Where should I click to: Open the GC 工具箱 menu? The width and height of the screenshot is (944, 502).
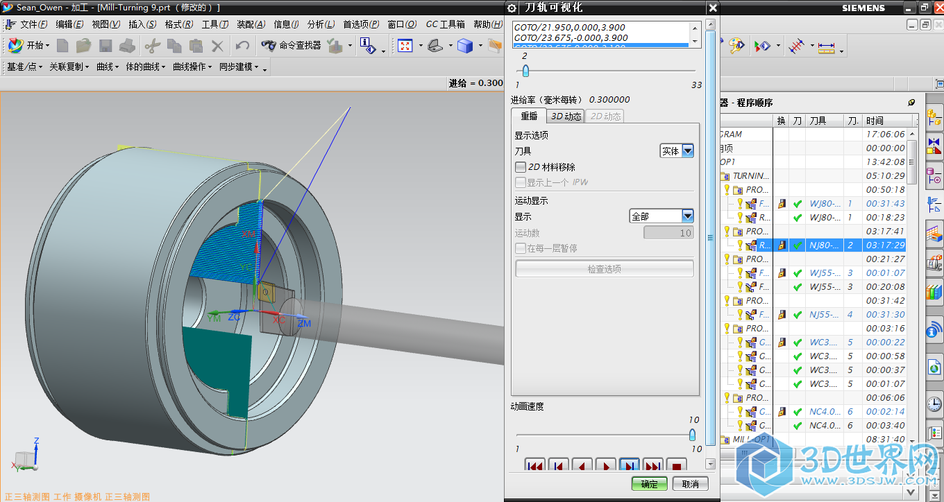(x=446, y=24)
